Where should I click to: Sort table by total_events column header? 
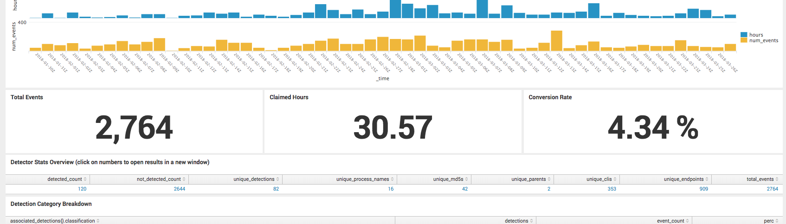tap(760, 179)
